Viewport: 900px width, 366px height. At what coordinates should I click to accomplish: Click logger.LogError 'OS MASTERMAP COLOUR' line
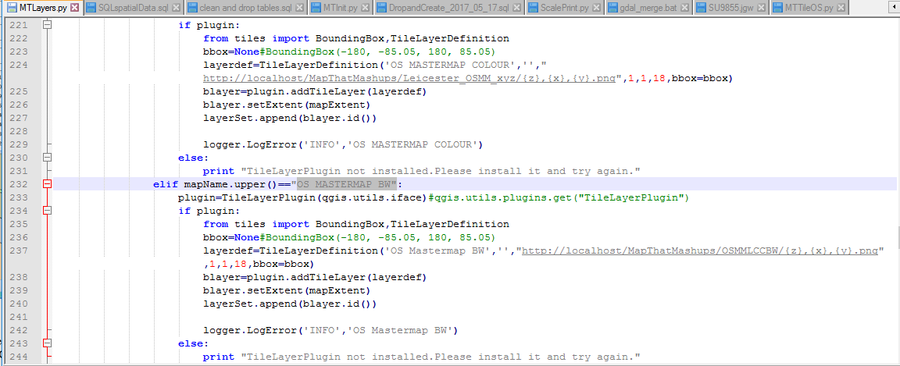tap(343, 144)
